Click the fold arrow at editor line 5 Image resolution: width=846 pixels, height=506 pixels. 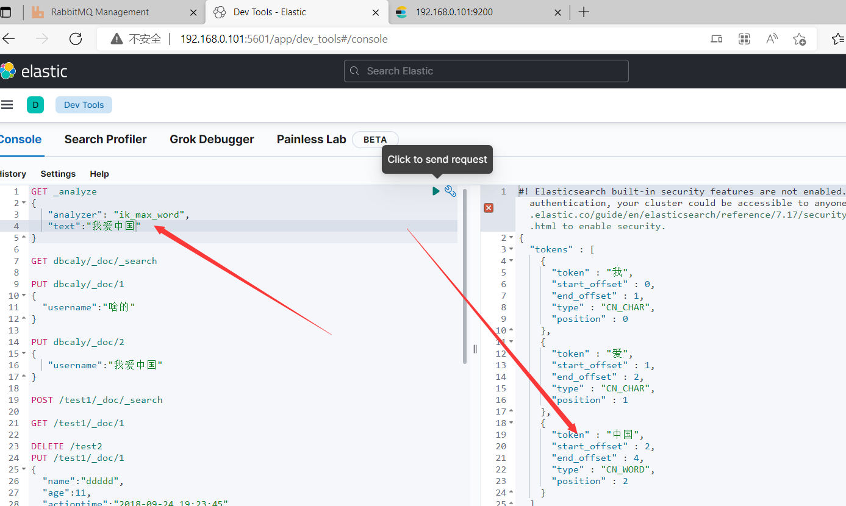pyautogui.click(x=24, y=238)
